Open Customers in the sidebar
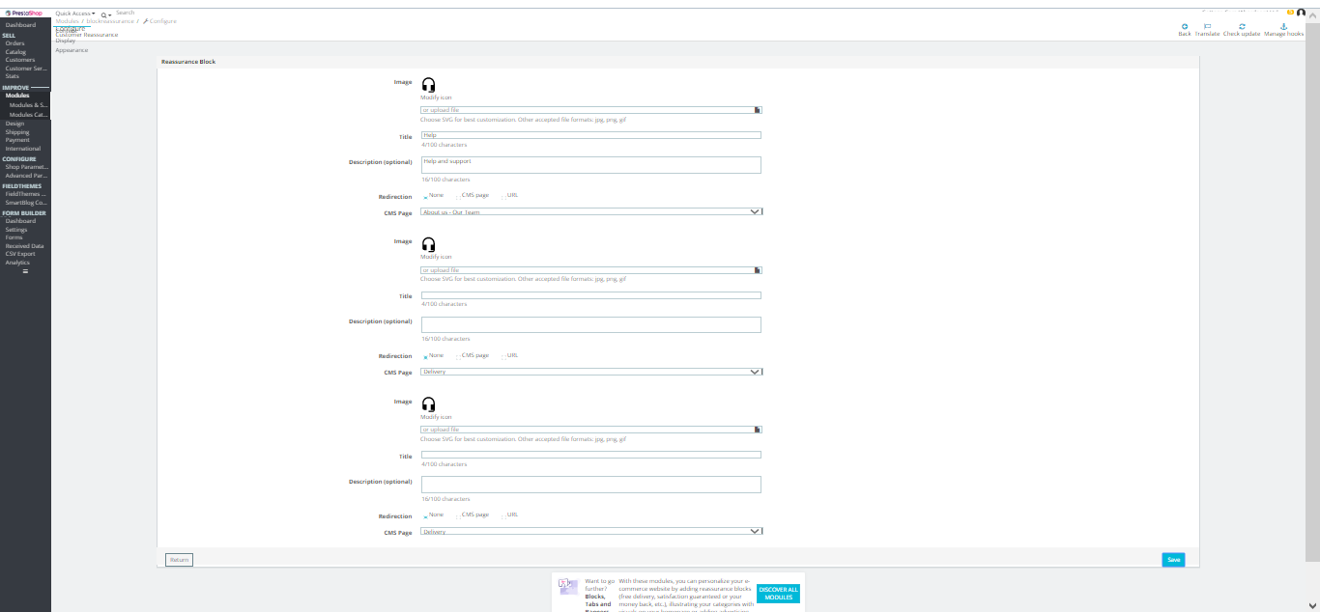Screen dimensions: 1320x612 point(19,60)
